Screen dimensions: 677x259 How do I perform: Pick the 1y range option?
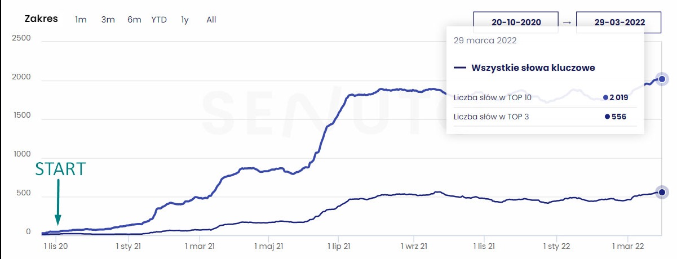(x=185, y=20)
